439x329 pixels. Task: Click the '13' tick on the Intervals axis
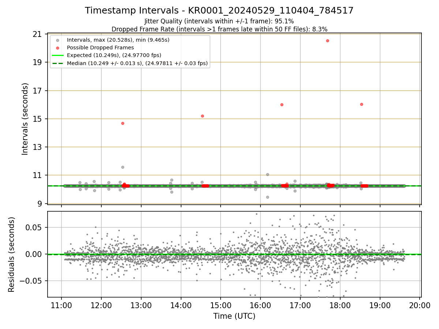[37, 147]
